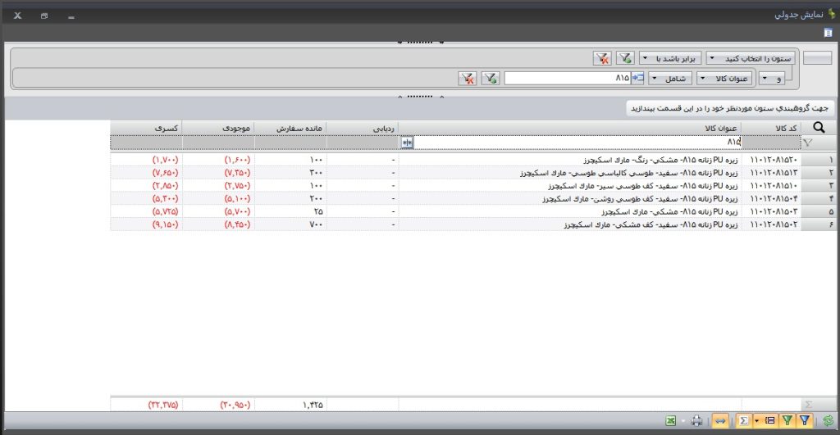840x435 pixels.
Task: Click the Excel export icon
Action: pyautogui.click(x=671, y=421)
